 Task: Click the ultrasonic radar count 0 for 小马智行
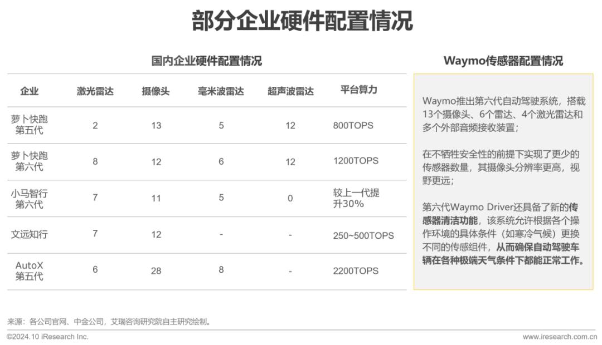(290, 198)
